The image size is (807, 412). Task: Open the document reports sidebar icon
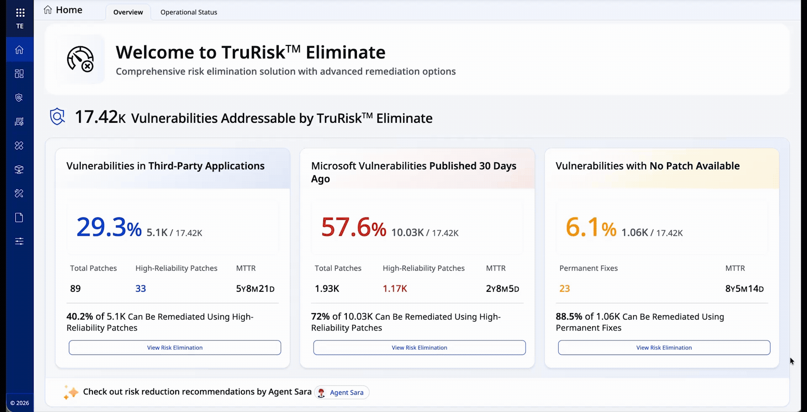[x=19, y=217]
